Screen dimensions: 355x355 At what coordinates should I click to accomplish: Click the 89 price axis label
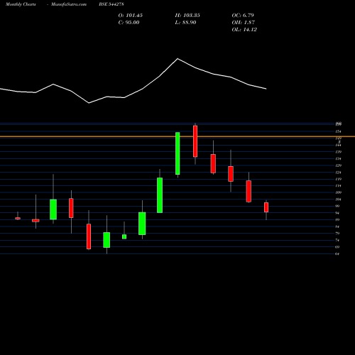click(x=338, y=219)
